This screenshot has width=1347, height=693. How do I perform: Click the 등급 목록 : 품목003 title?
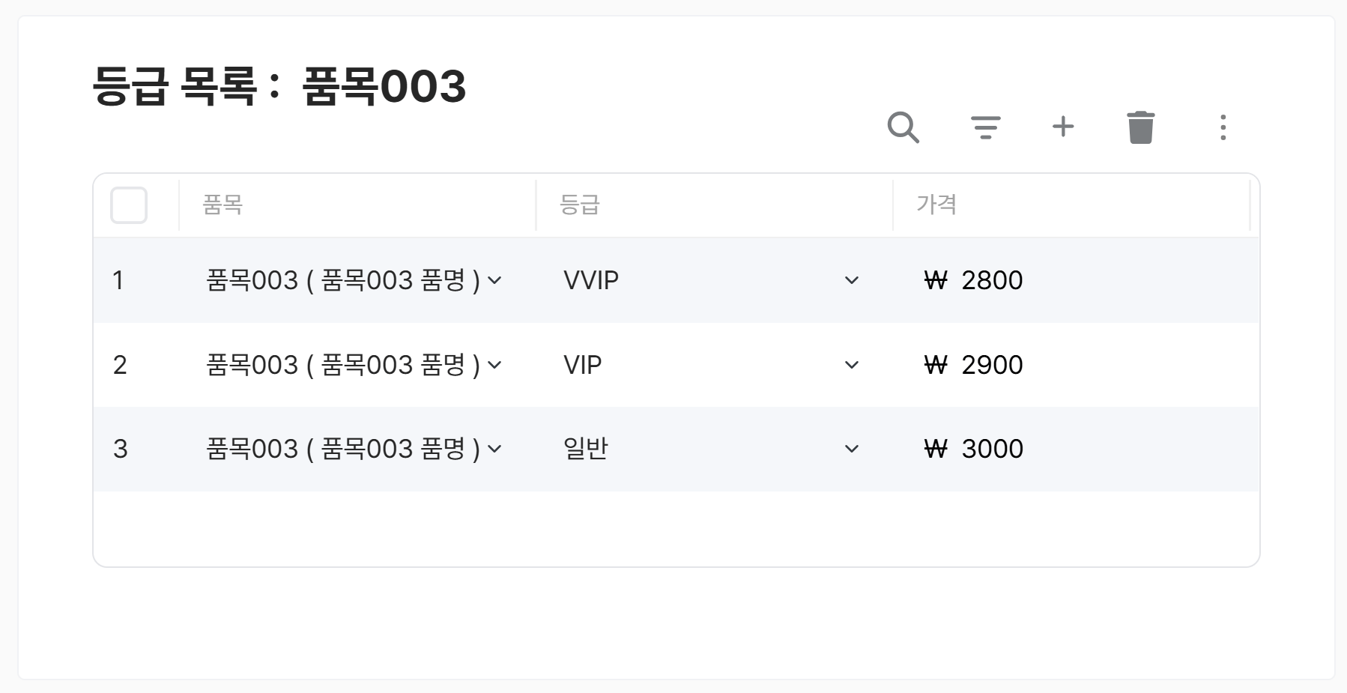pos(279,85)
